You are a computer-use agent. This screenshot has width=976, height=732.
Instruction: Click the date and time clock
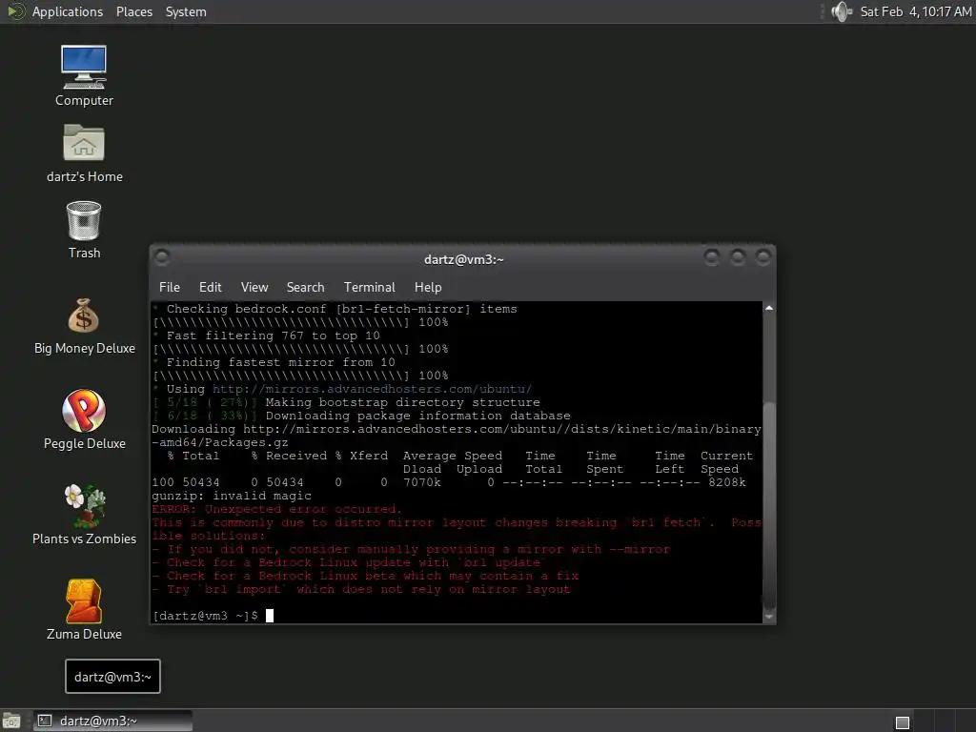coord(916,11)
